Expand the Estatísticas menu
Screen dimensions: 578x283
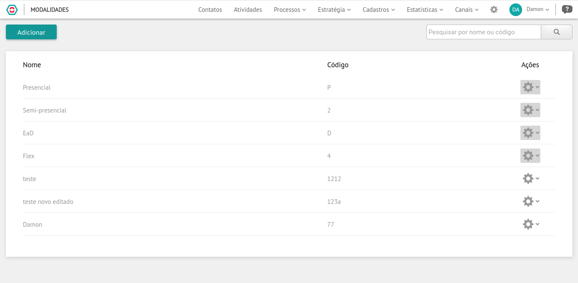(425, 9)
